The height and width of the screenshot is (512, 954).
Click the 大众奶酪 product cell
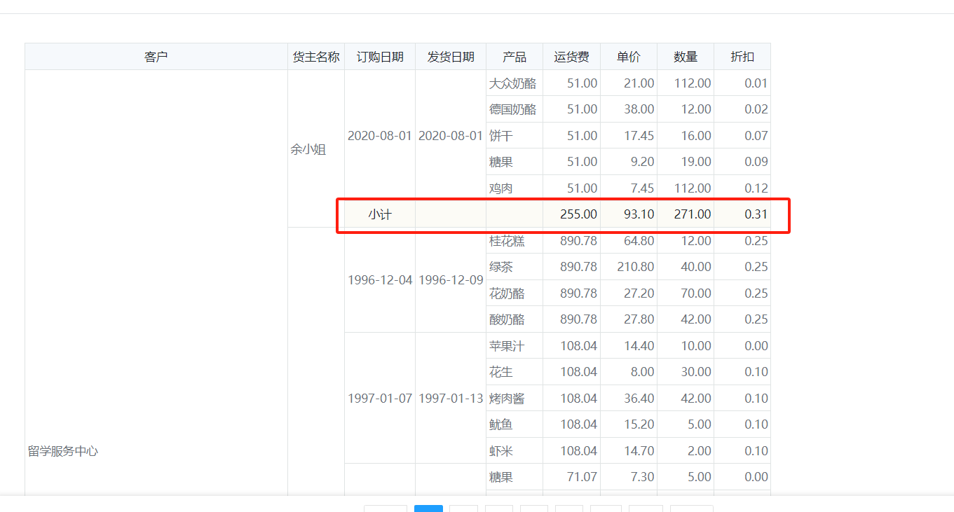click(x=512, y=83)
